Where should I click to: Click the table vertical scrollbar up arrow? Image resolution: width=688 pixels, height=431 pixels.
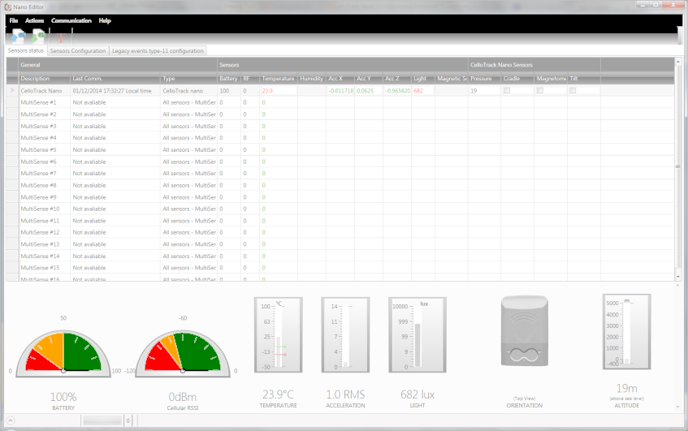coord(678,62)
